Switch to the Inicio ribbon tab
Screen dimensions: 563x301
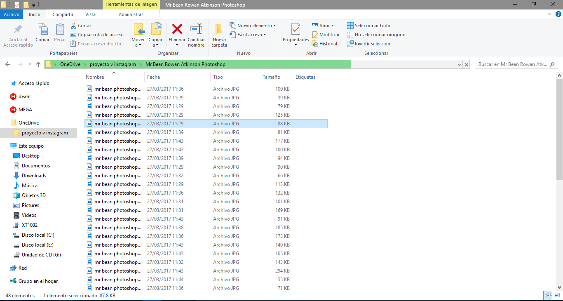click(35, 14)
